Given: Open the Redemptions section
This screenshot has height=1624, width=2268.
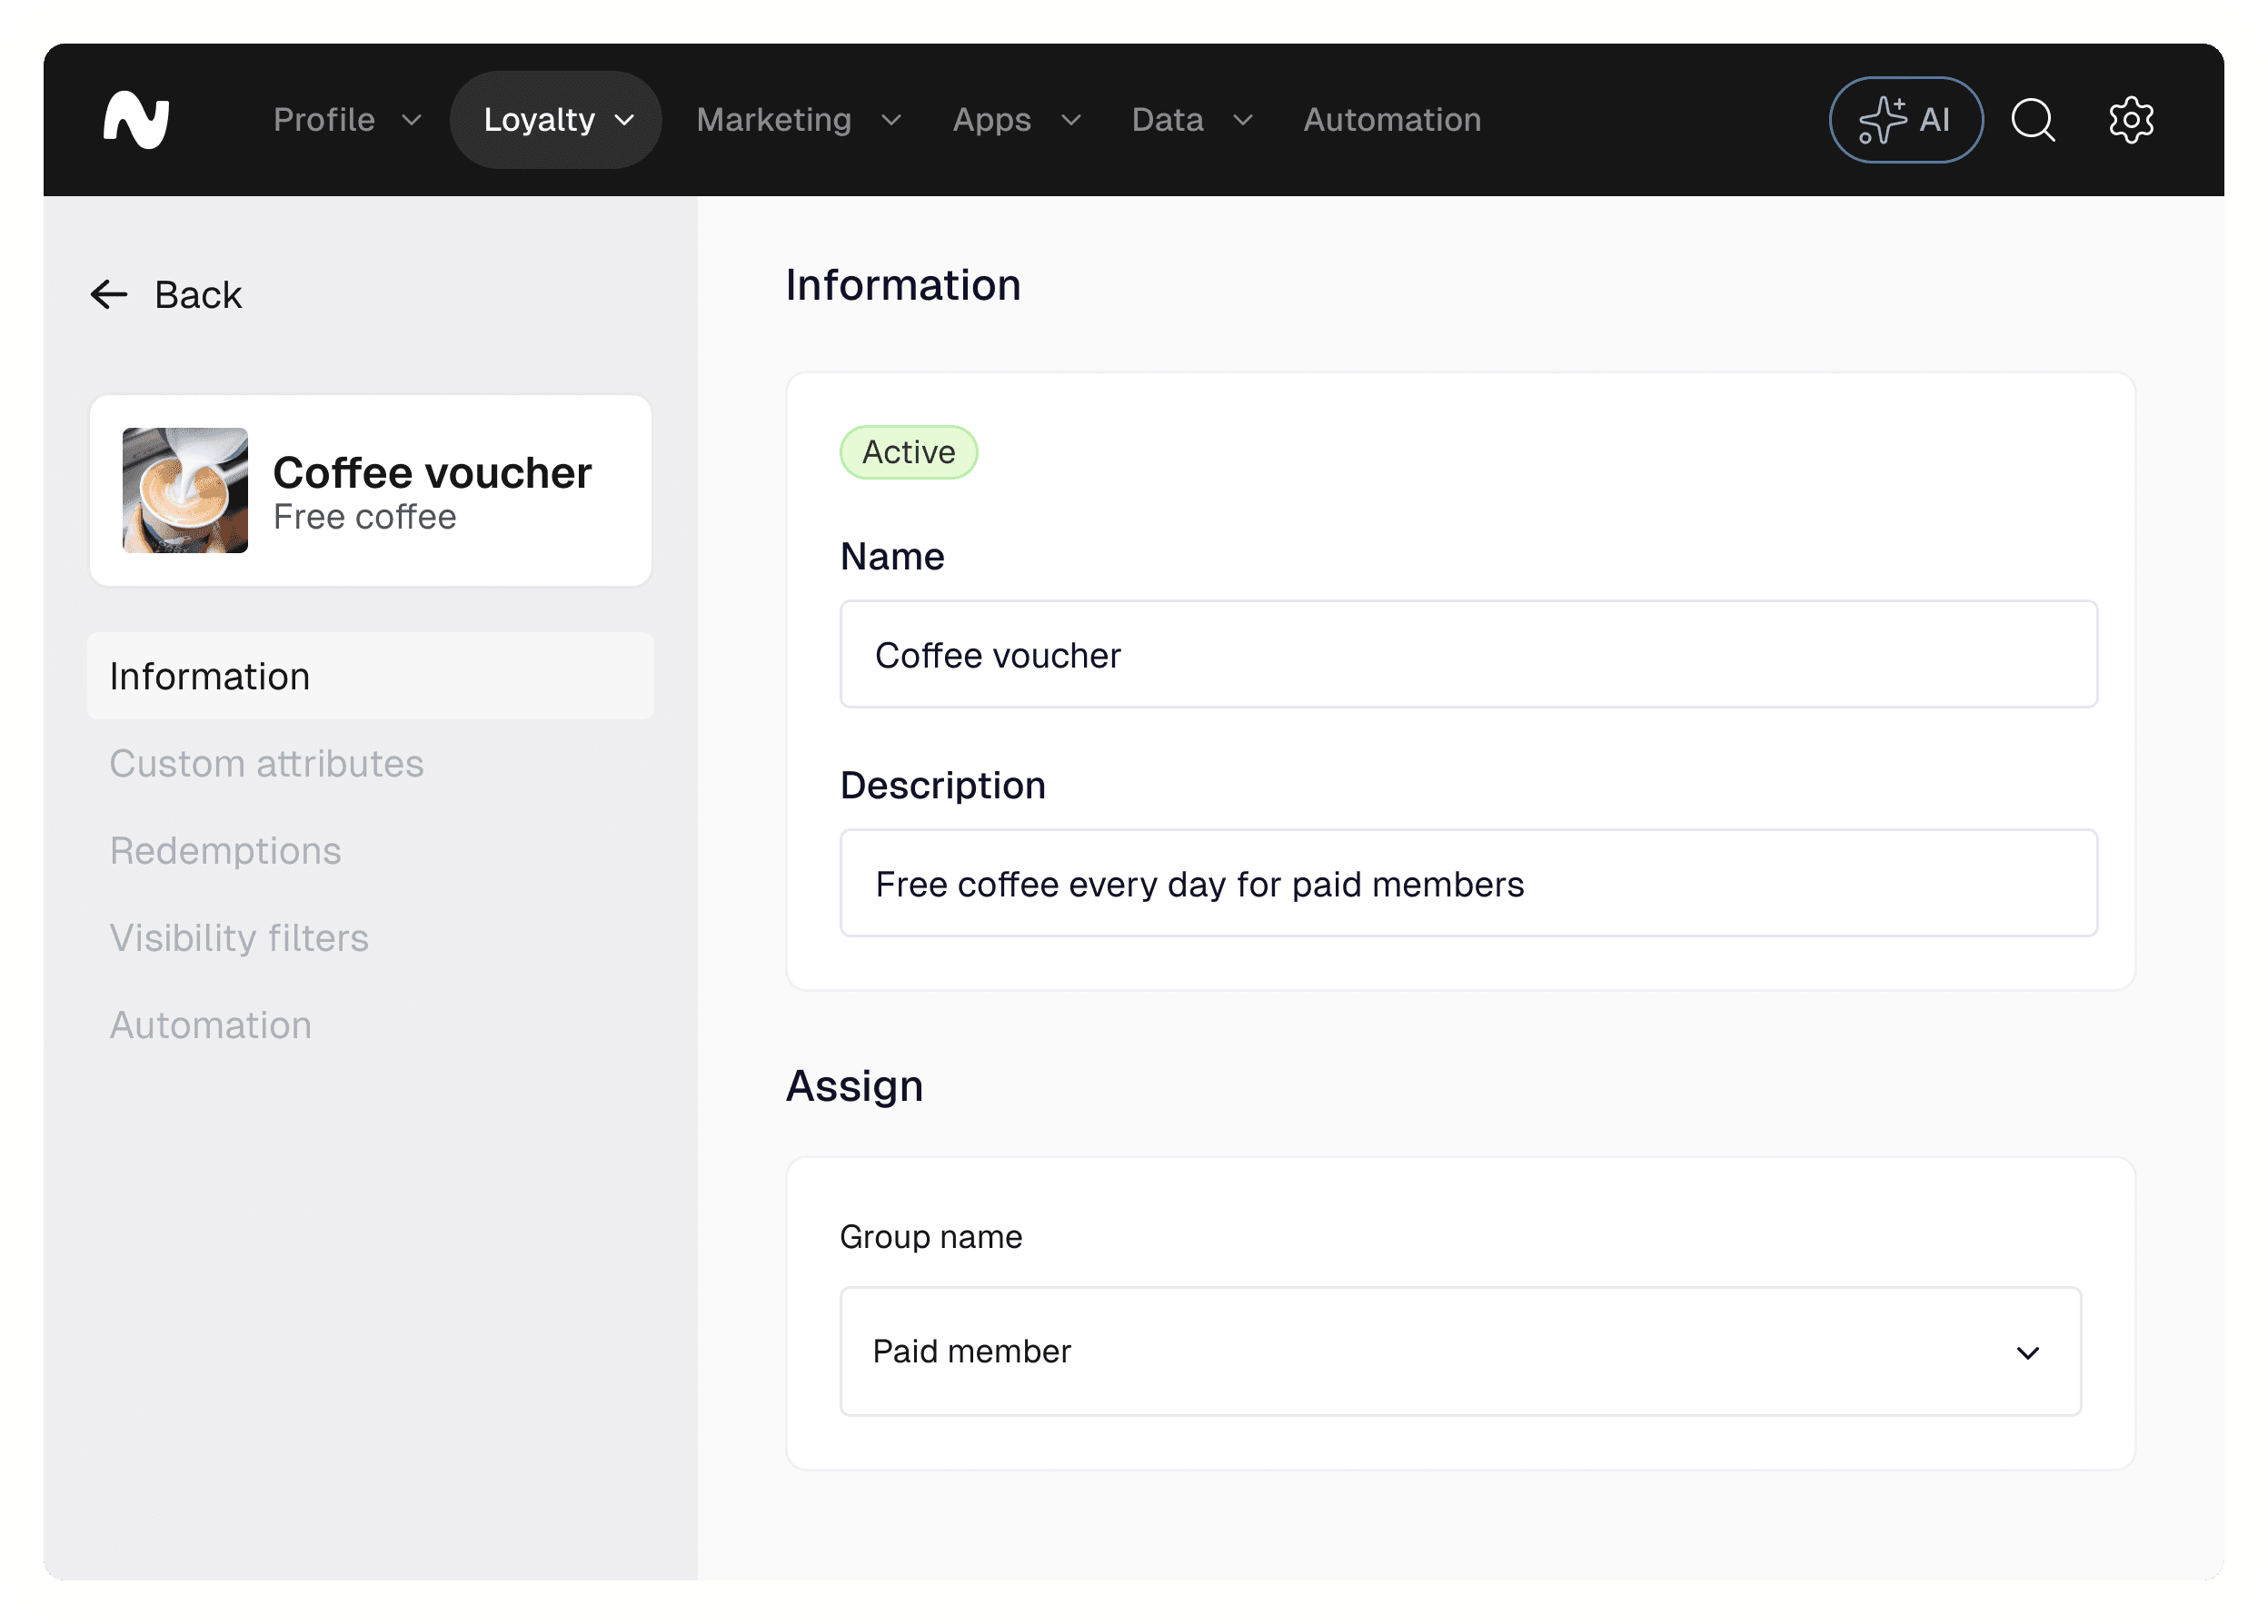Looking at the screenshot, I should pyautogui.click(x=225, y=850).
